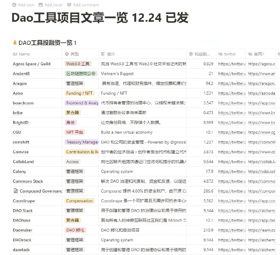This screenshot has width=280, height=255.
Task: Open the https://collab.la official site link
Action: click(261, 162)
